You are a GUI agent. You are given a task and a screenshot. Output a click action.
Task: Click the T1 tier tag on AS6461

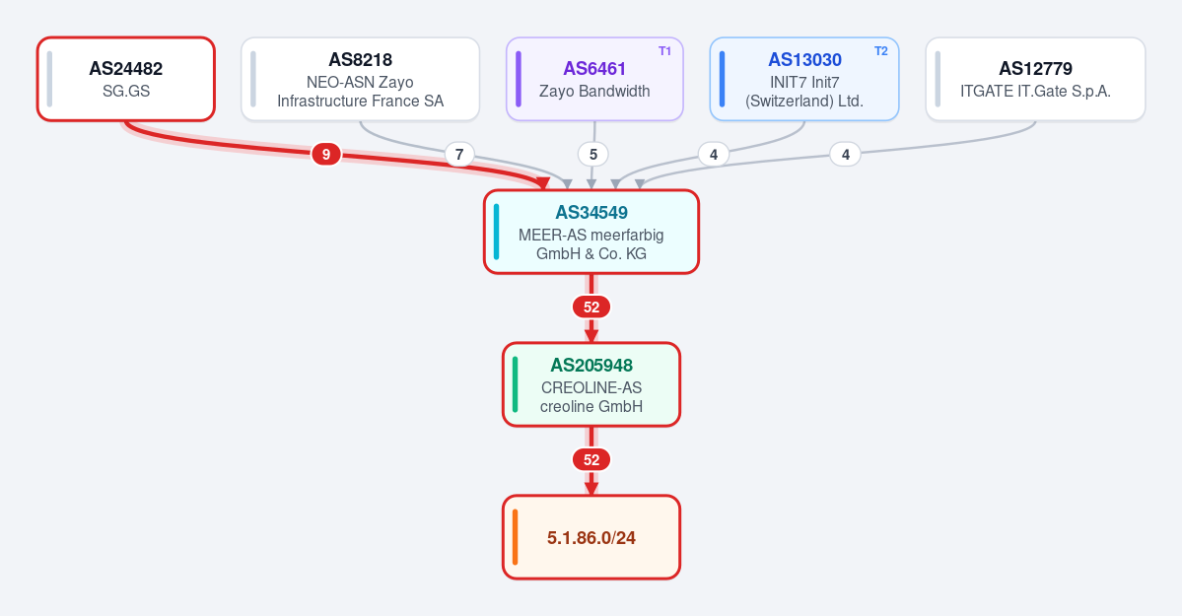(x=664, y=51)
